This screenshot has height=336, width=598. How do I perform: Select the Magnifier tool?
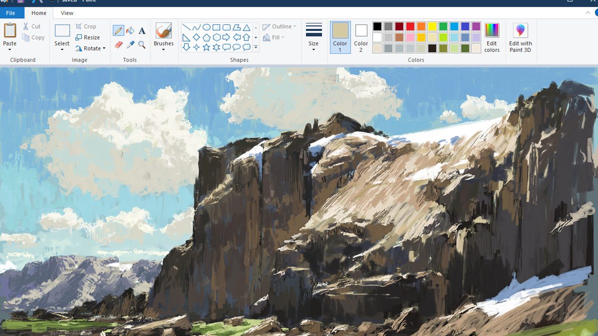(x=142, y=44)
